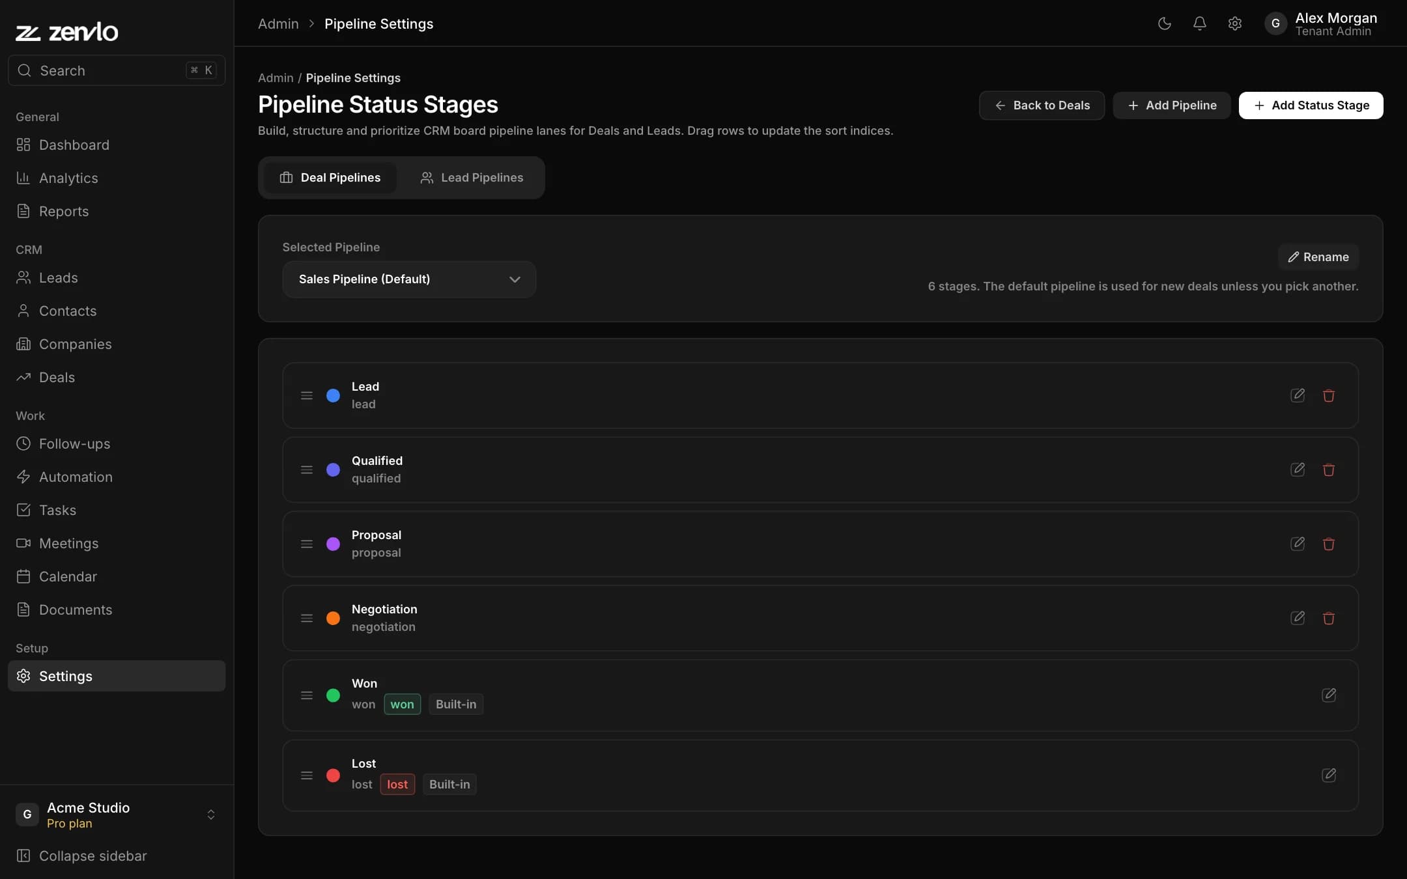Open the notifications bell
Viewport: 1407px width, 879px height.
tap(1200, 23)
